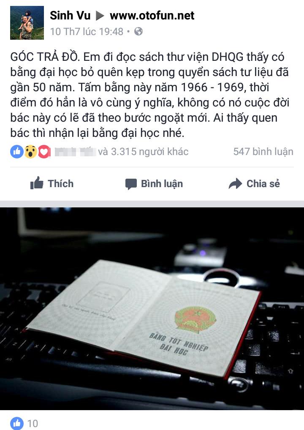Open the post timestamp 10 Th7 lúc 19:48

(87, 32)
